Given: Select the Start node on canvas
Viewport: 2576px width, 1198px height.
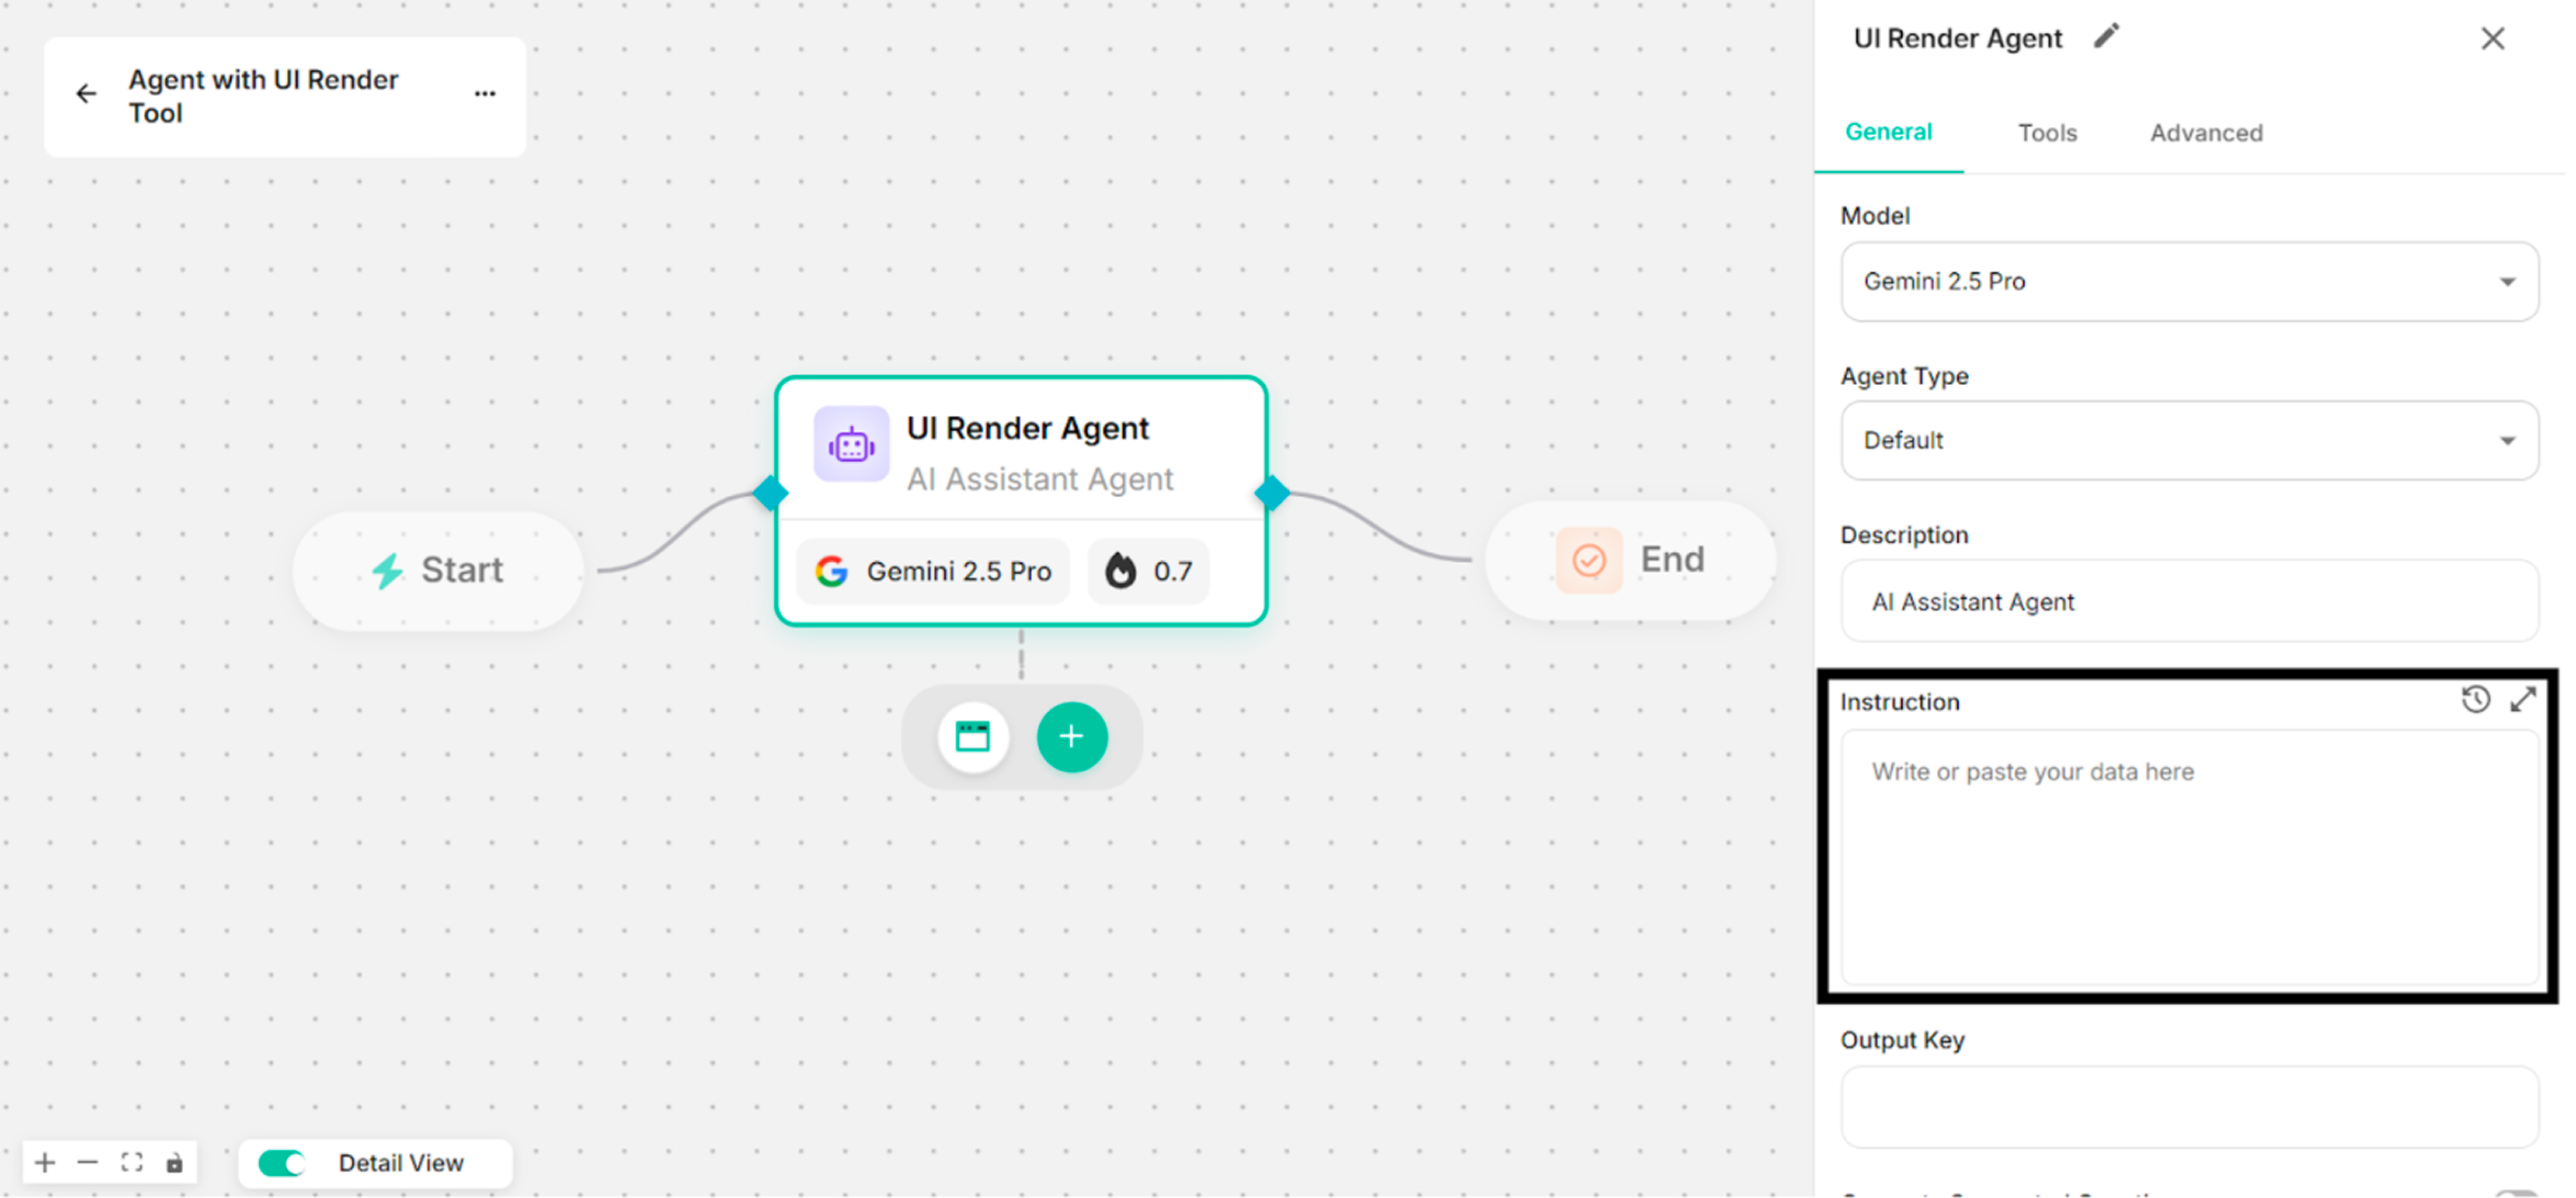Looking at the screenshot, I should pos(438,571).
